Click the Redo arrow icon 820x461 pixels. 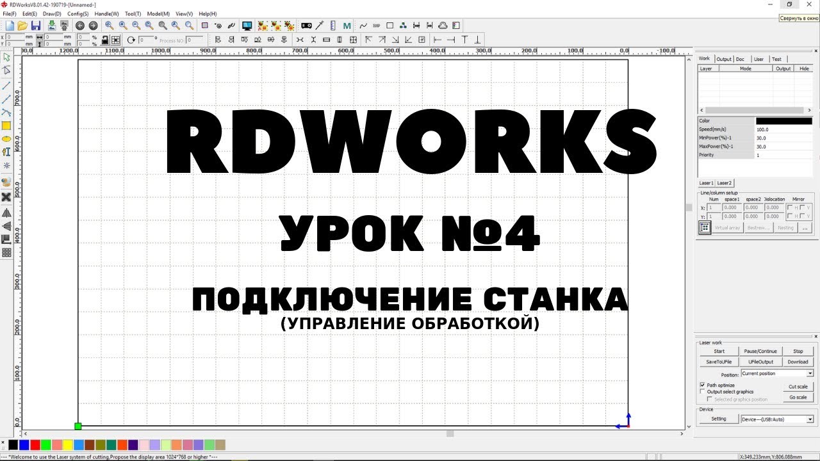[93, 26]
